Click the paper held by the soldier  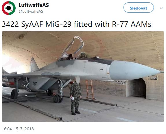72,98
